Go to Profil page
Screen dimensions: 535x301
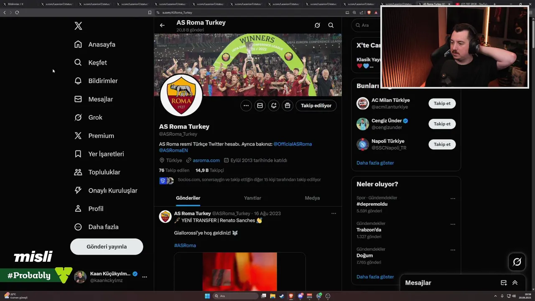pos(89,209)
